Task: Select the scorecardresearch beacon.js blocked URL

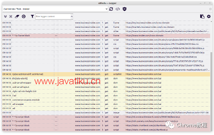Action: coord(153,117)
